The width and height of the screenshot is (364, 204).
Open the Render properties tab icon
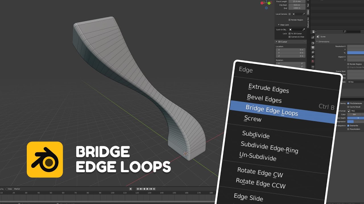point(313,43)
